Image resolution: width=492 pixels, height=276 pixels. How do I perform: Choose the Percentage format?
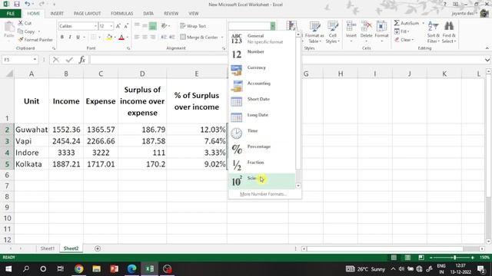pos(262,149)
